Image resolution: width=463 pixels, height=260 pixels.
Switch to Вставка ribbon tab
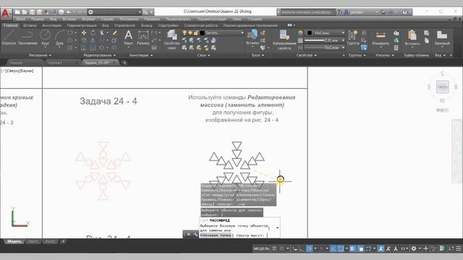click(30, 25)
